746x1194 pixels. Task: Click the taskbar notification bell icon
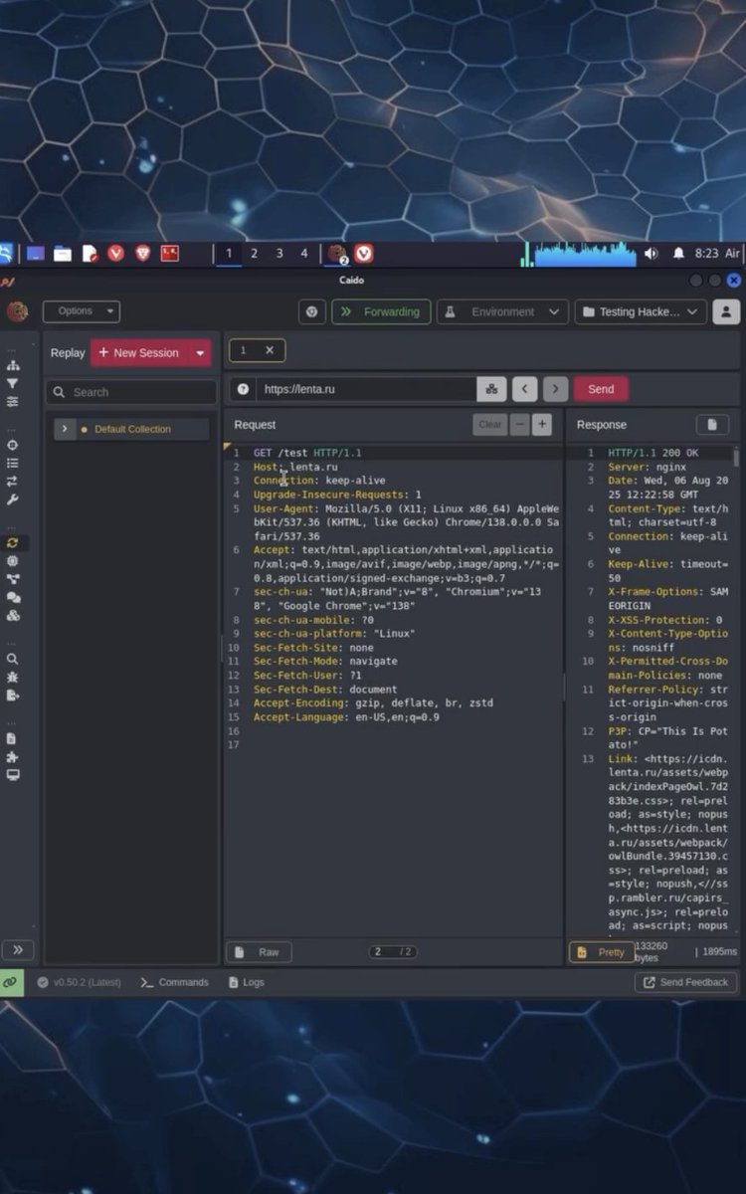678,254
